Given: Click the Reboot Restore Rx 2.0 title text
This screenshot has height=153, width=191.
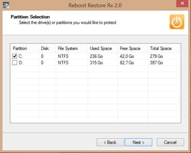Looking at the screenshot, I should point(95,5).
